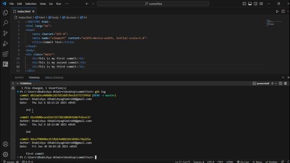Toggle the bottom panel visibility
Viewport: 290px width, 163px height.
click(250, 4)
